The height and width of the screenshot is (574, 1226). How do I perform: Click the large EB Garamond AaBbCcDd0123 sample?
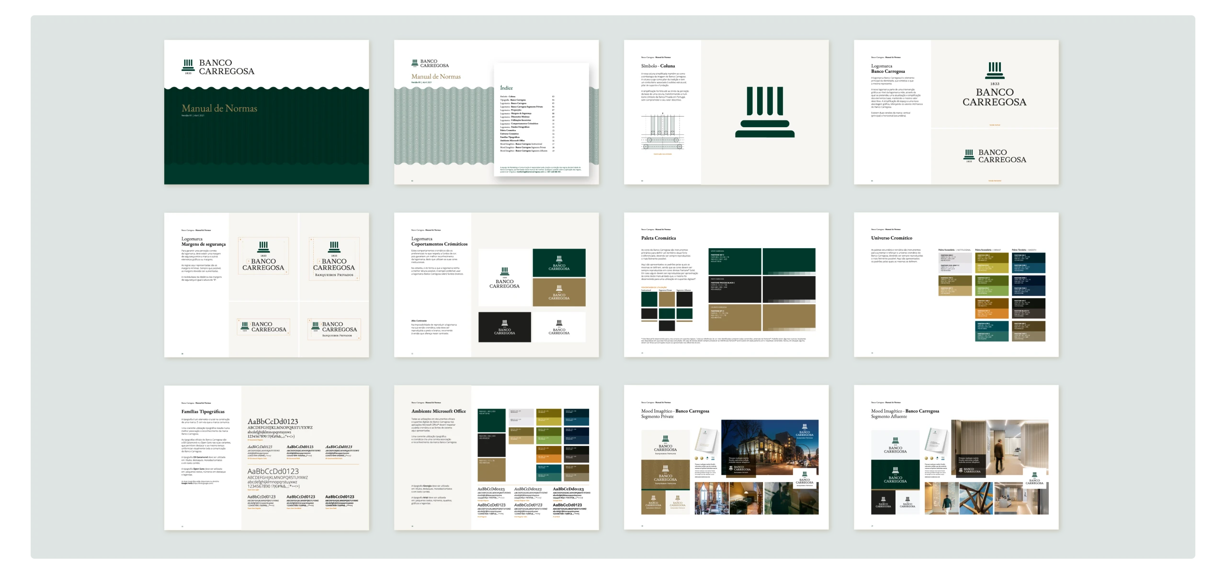tap(272, 421)
